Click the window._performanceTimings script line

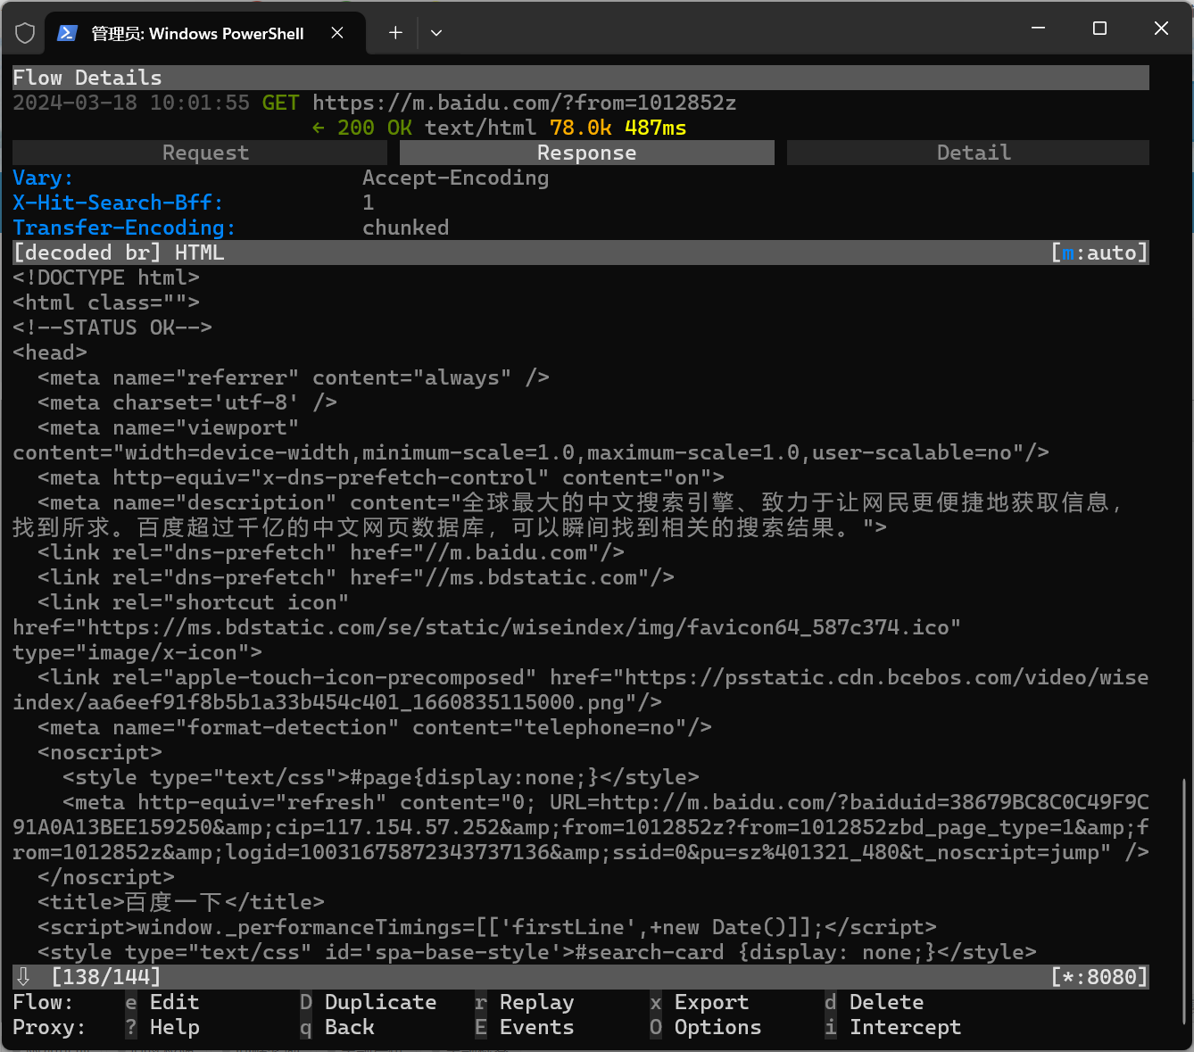487,927
